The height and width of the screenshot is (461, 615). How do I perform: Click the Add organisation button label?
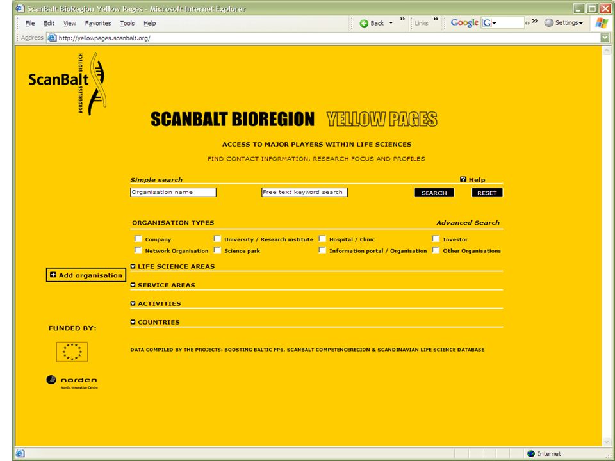(90, 275)
